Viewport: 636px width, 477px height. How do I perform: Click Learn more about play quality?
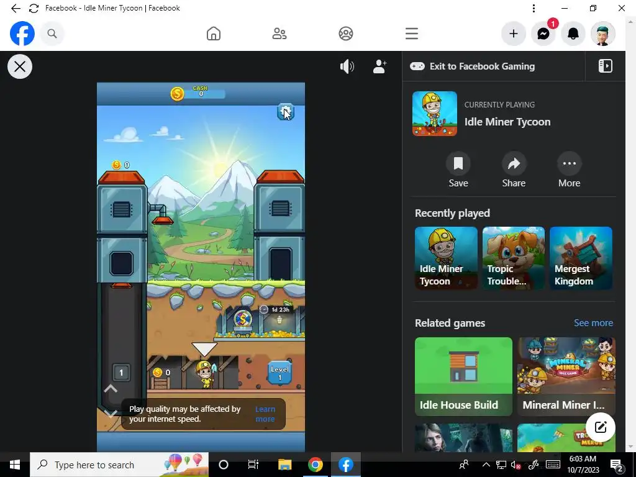click(265, 414)
